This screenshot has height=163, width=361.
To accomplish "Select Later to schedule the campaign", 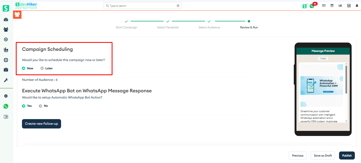I will coord(42,68).
